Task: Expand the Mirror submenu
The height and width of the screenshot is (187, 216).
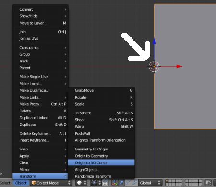Action: [x=40, y=170]
